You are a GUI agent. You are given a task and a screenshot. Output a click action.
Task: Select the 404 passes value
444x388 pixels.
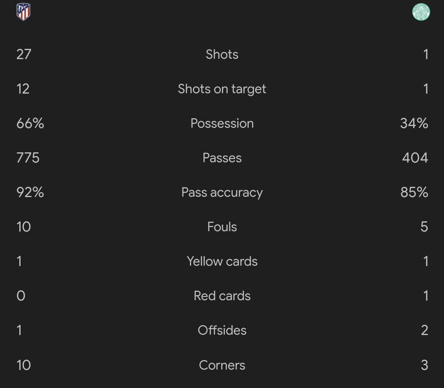tap(415, 158)
